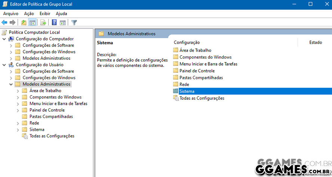Collapse Configuração do Computador tree node
The width and height of the screenshot is (332, 177).
[x=4, y=39]
